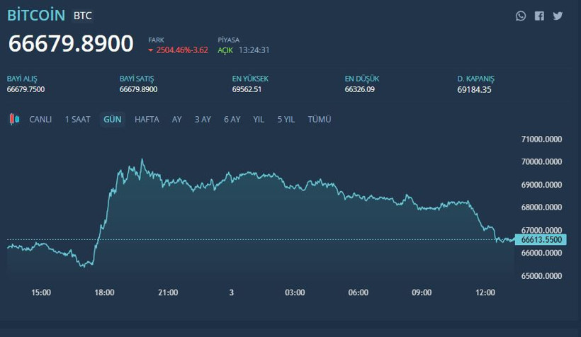The image size is (581, 337).
Task: Switch chart to 1 SAAT range
Action: coord(77,120)
